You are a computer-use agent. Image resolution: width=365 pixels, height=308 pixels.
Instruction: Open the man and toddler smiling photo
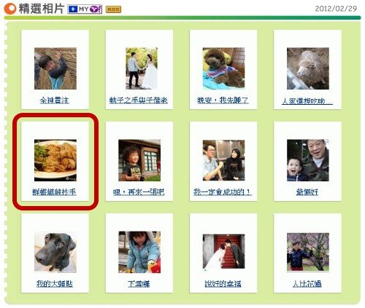tap(308, 160)
